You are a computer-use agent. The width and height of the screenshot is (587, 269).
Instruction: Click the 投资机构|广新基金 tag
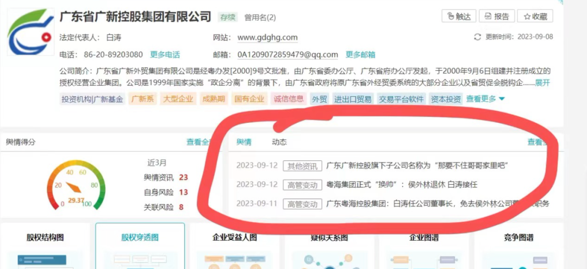92,99
